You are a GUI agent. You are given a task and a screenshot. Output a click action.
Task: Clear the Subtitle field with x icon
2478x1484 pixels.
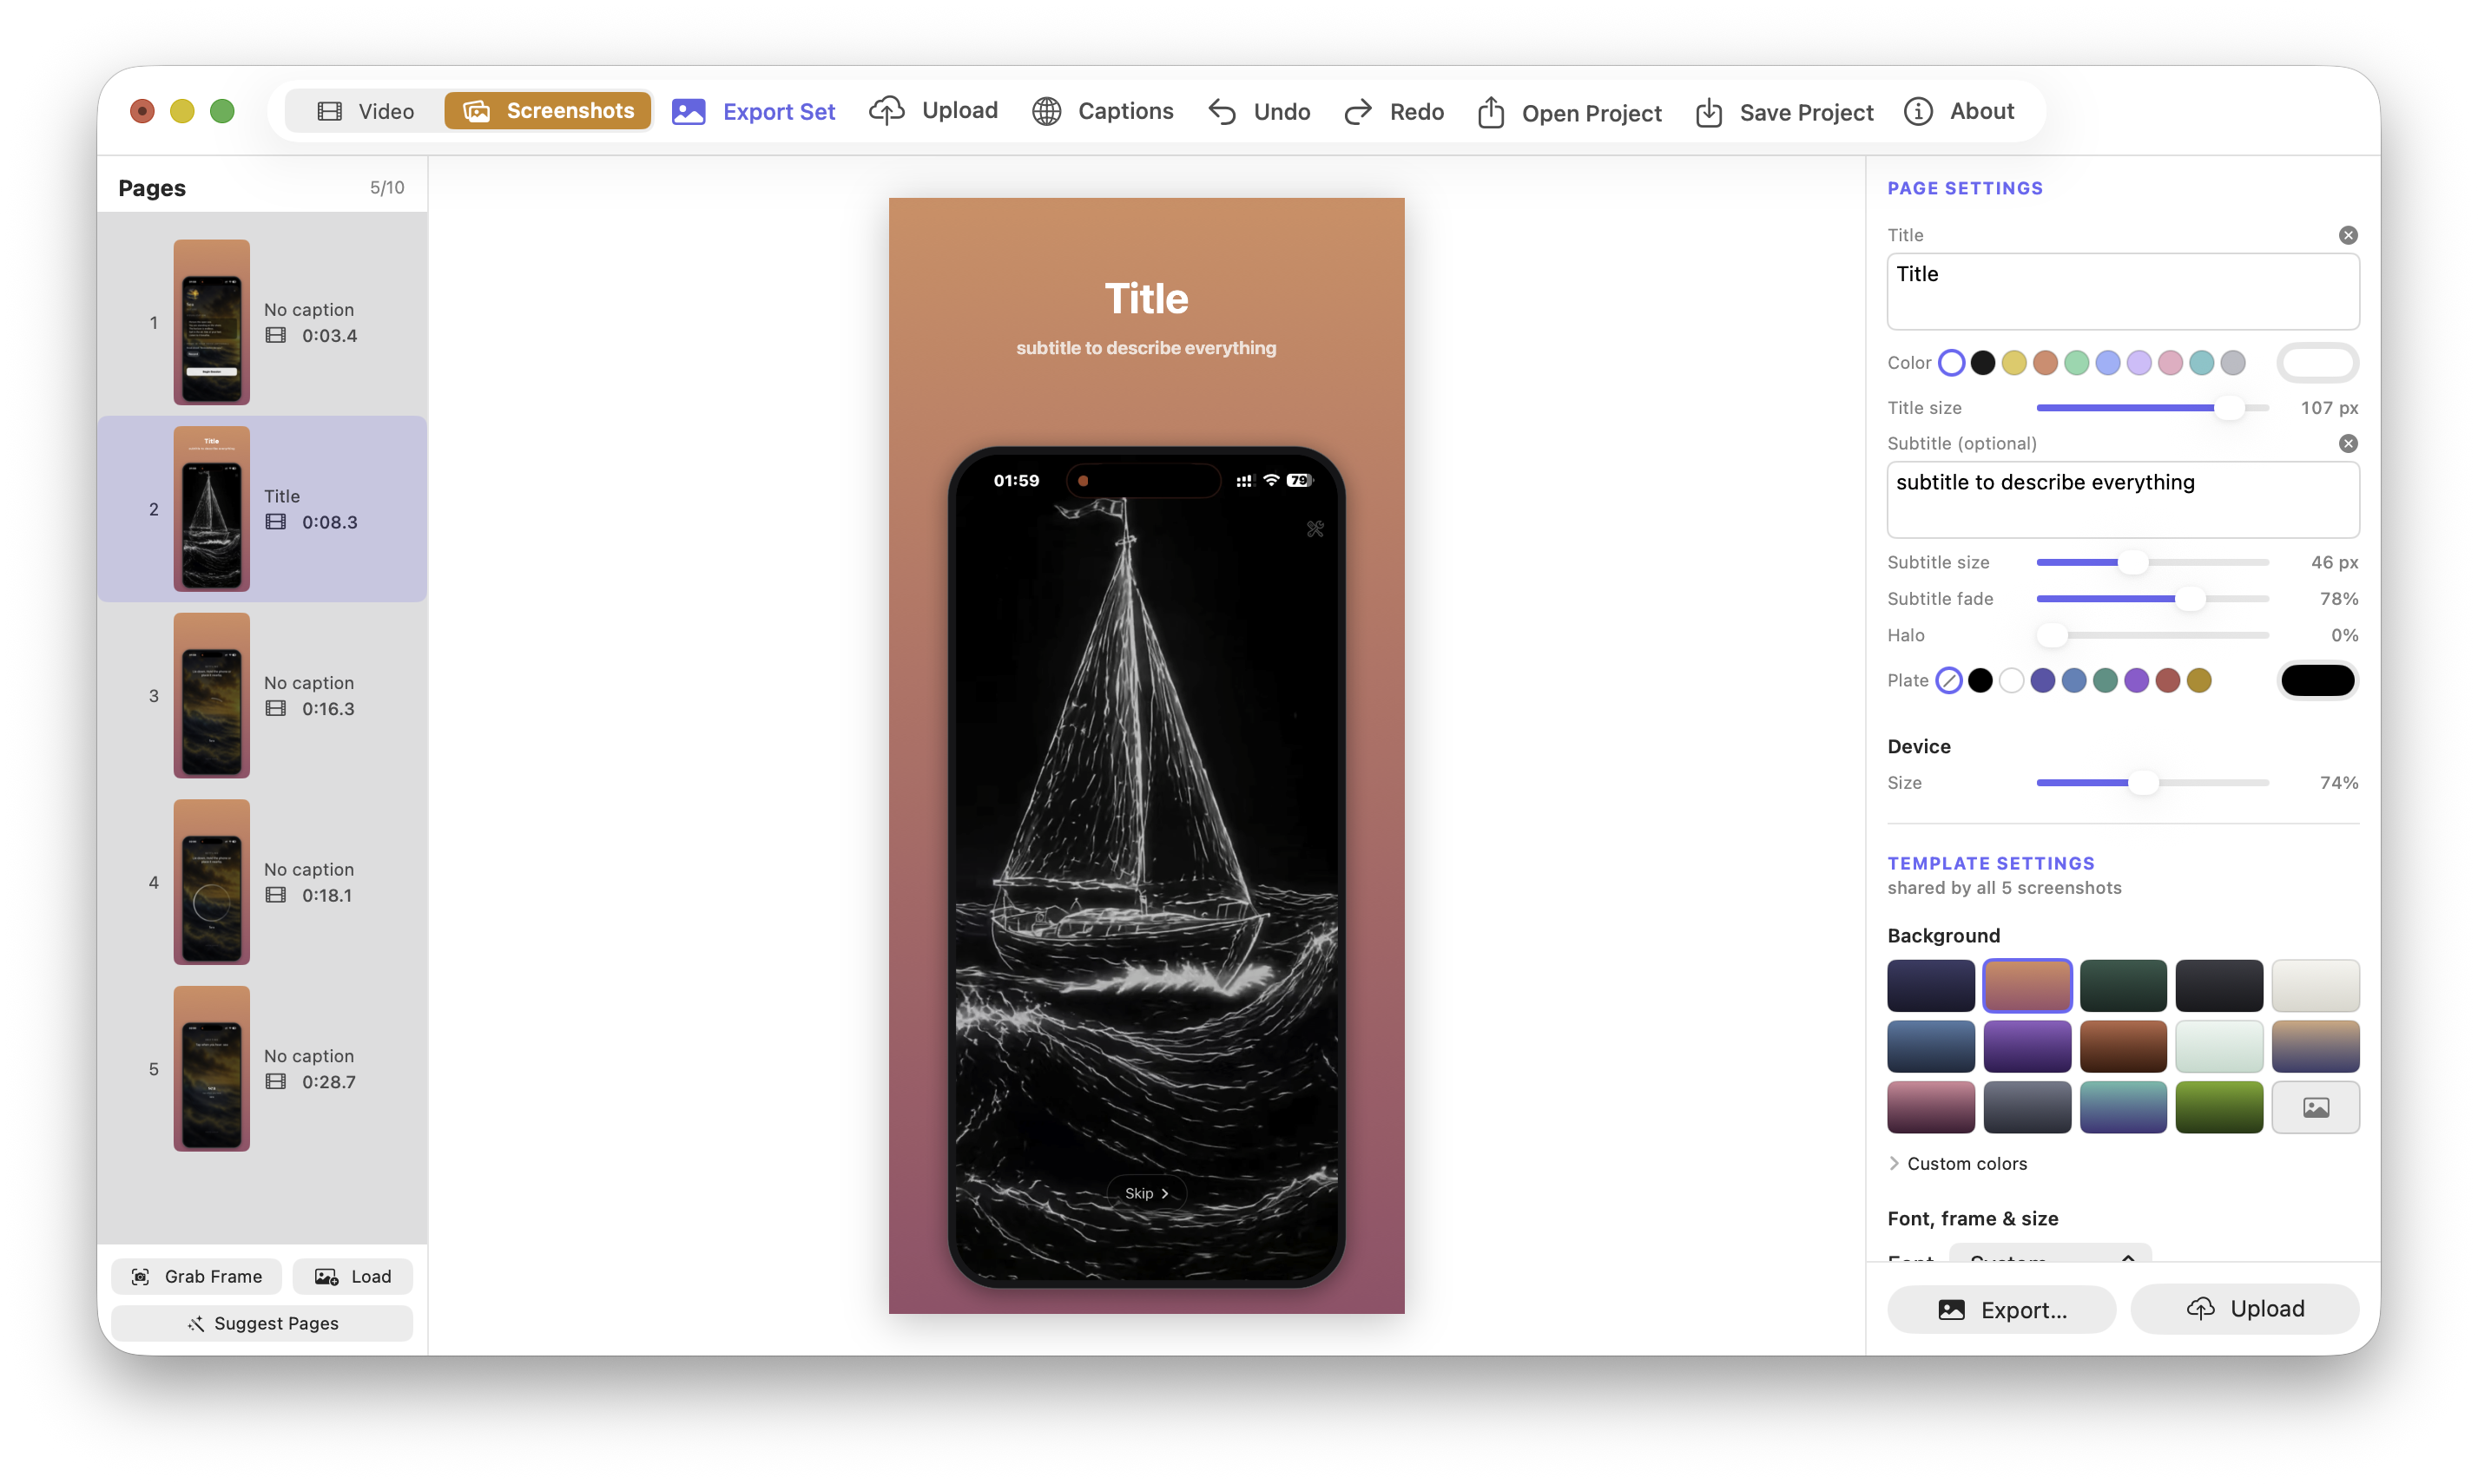point(2347,443)
